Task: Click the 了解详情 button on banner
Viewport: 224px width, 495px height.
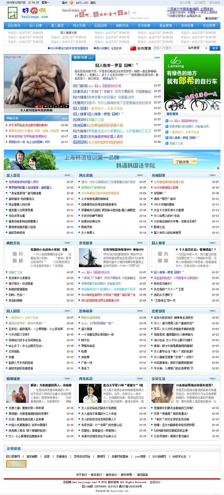Action: pos(185,161)
